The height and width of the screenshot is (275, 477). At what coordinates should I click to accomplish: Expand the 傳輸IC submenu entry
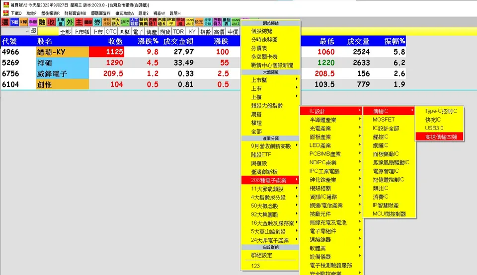click(389, 111)
